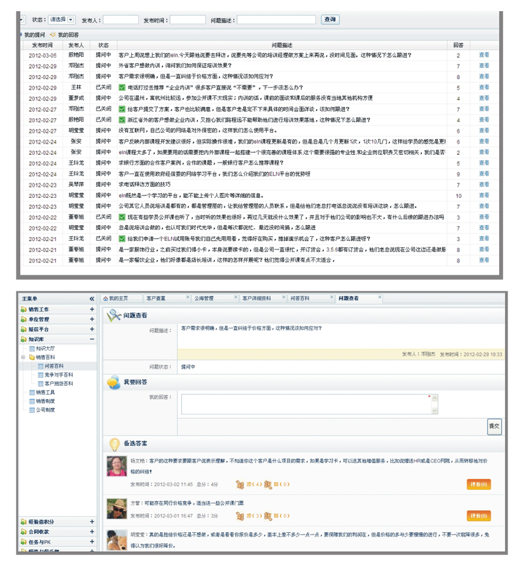520x576 pixels.
Task: Select 竞争对手百科 in the sidebar tree
Action: (x=58, y=375)
